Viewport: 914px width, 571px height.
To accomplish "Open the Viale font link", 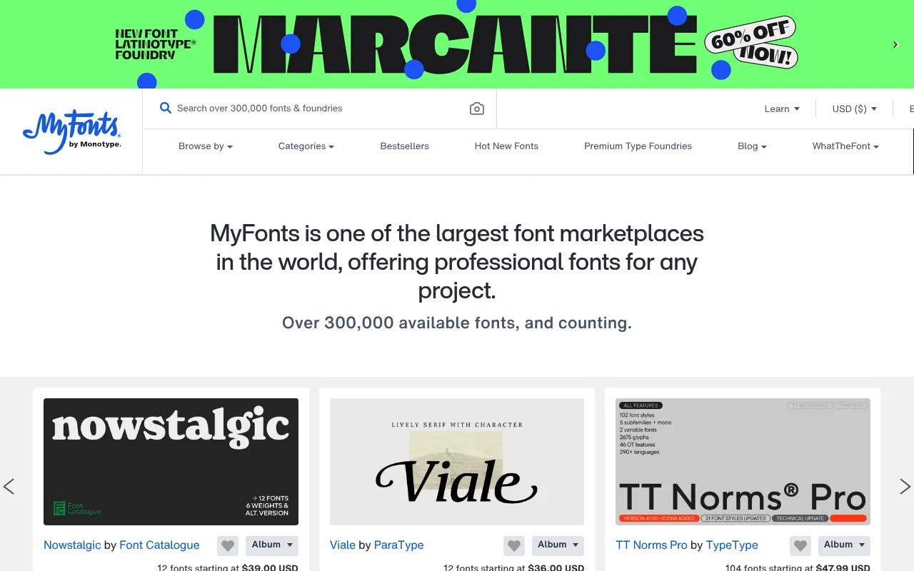I will (343, 545).
